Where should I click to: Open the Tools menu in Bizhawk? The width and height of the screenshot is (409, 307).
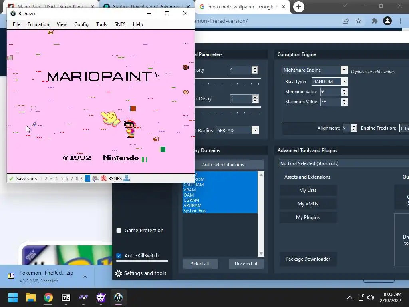[x=101, y=24]
